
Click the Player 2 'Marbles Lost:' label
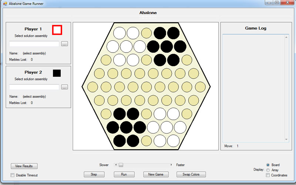pos(18,103)
